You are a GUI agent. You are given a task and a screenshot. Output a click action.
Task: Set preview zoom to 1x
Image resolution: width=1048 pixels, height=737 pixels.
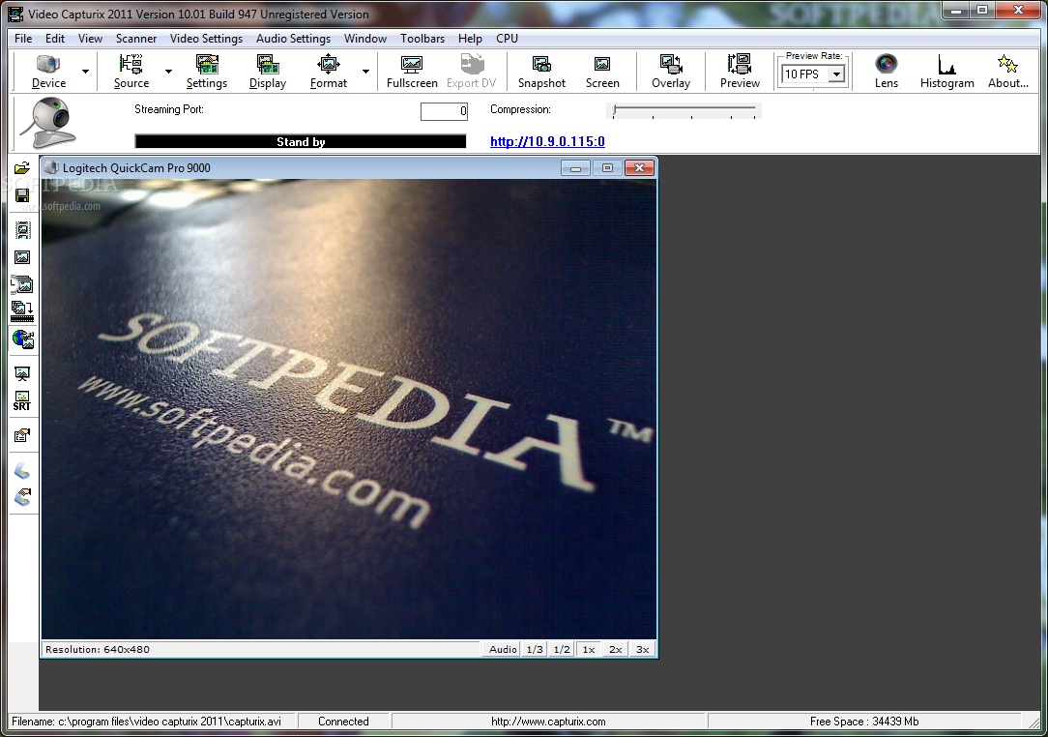coord(588,649)
